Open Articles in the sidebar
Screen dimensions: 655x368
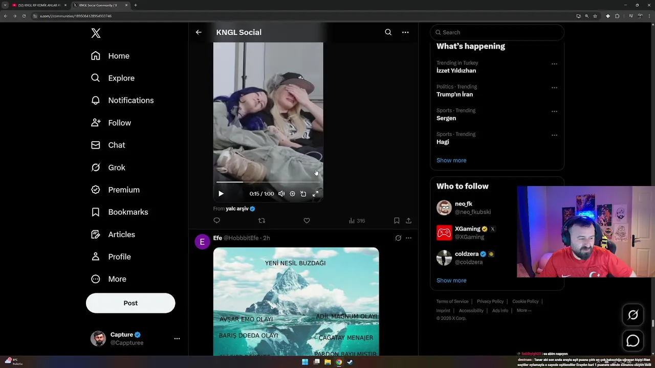tap(113, 235)
